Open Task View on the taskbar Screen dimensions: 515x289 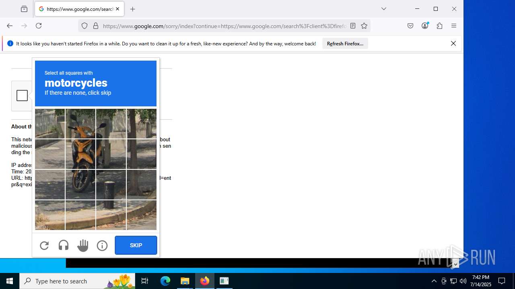[x=145, y=281]
